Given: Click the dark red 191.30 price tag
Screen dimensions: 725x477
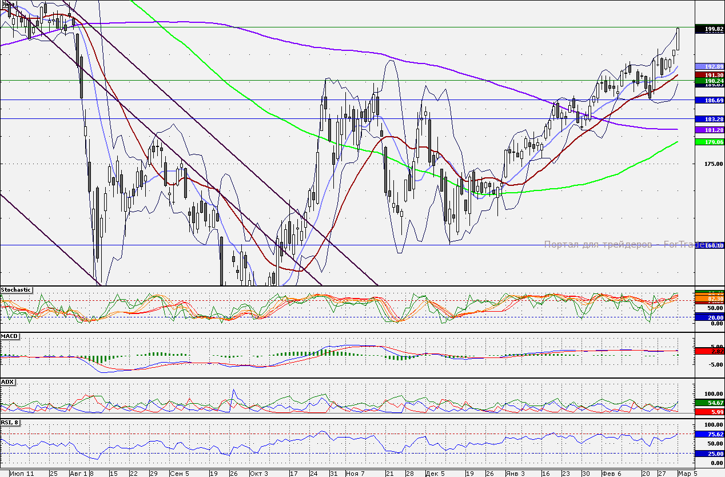Looking at the screenshot, I should (x=709, y=75).
